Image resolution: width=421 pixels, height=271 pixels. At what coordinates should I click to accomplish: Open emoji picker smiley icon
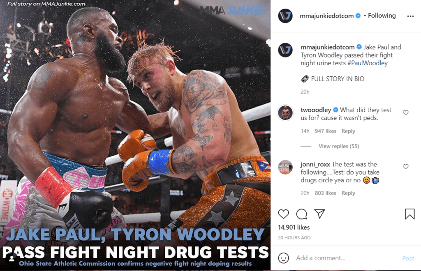(283, 258)
